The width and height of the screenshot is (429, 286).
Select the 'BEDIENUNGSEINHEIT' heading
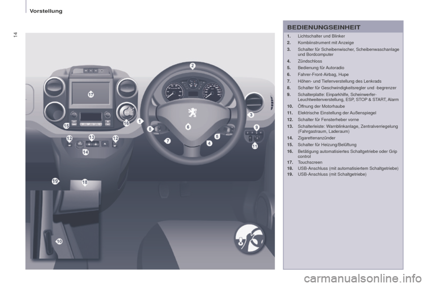324,27
